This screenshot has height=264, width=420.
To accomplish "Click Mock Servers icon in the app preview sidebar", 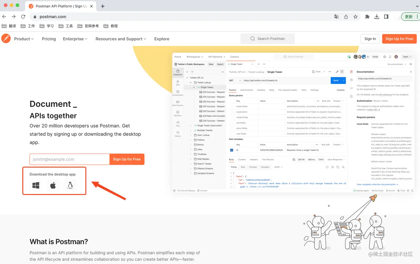I will point(178,103).
